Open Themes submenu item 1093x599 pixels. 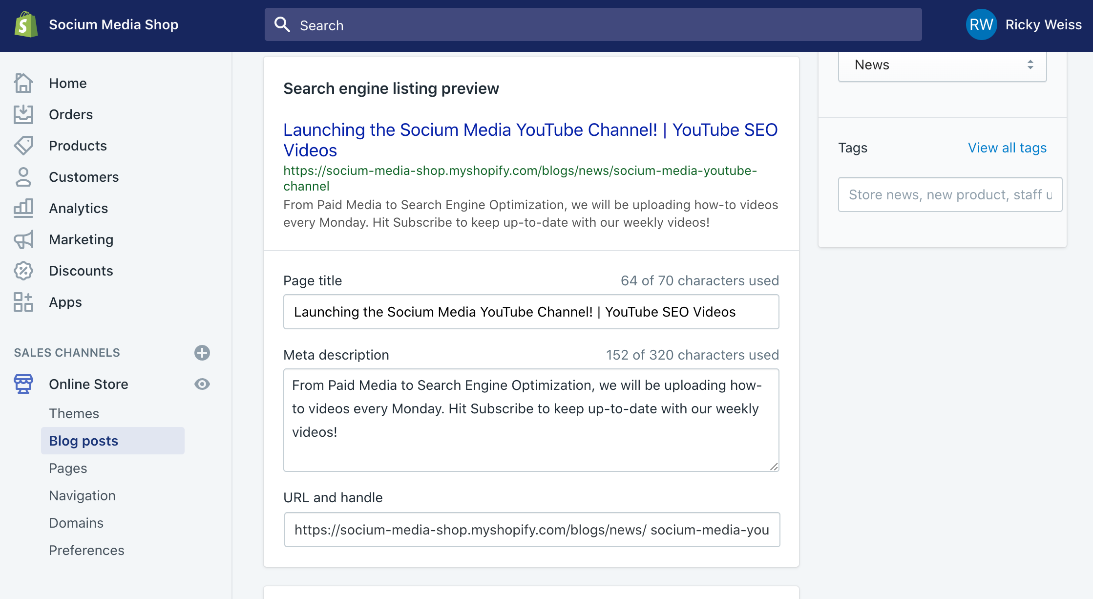pos(74,413)
